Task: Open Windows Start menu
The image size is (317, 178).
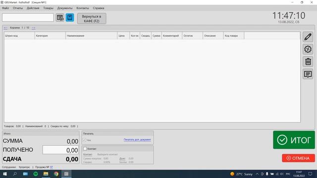Action: tap(5, 174)
